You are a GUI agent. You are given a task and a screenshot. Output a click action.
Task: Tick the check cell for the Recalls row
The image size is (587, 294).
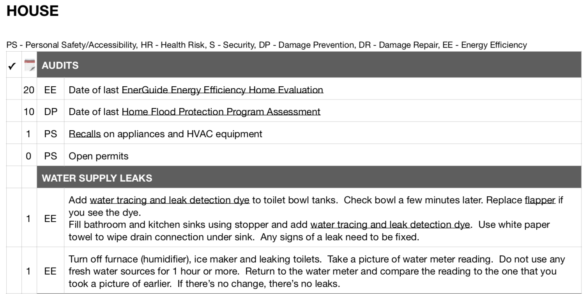(x=14, y=134)
